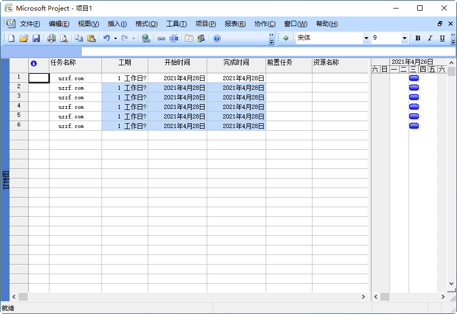Click the Gantt bar for task 4
457x314 pixels.
414,107
